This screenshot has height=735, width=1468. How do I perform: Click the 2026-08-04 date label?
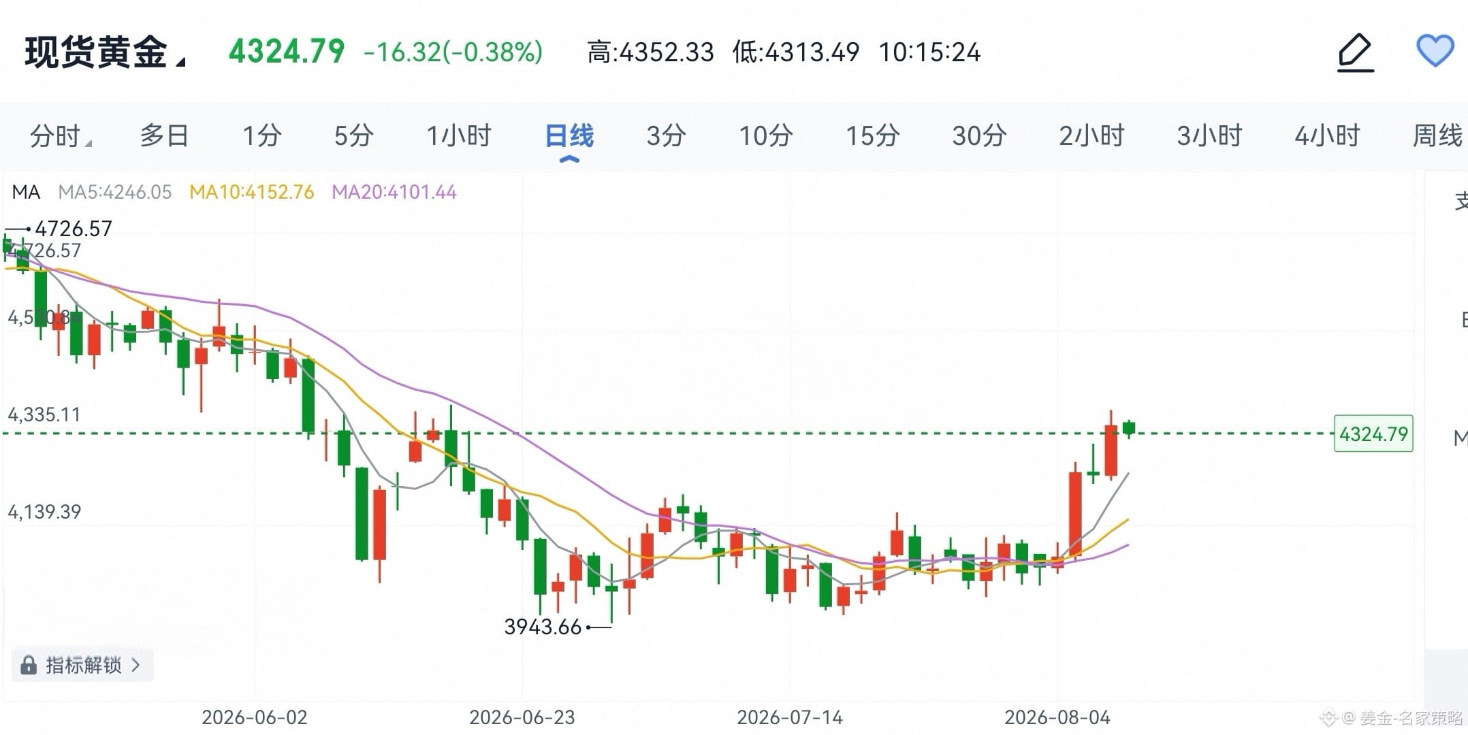click(x=1057, y=717)
